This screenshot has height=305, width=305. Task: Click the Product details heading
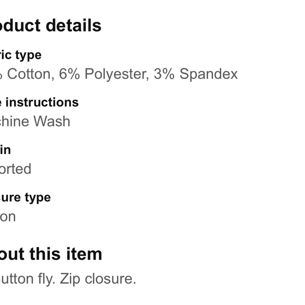click(x=51, y=26)
